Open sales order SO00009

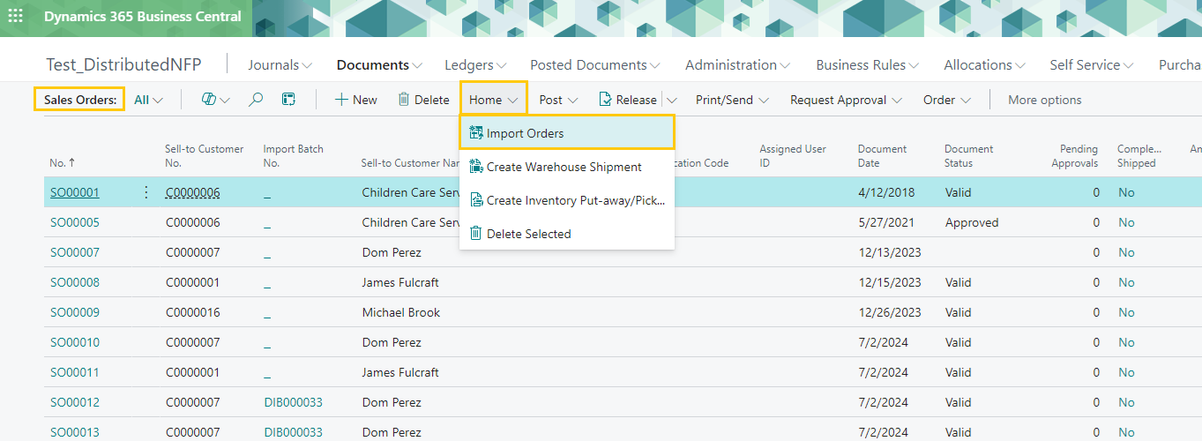[x=75, y=312]
